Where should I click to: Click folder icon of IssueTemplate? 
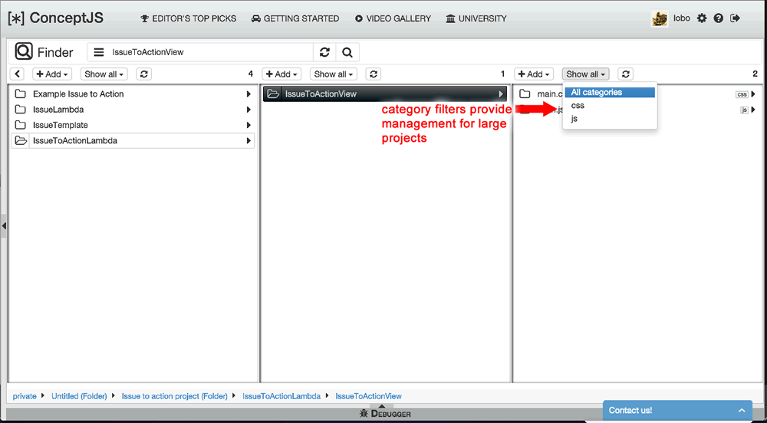click(x=21, y=125)
